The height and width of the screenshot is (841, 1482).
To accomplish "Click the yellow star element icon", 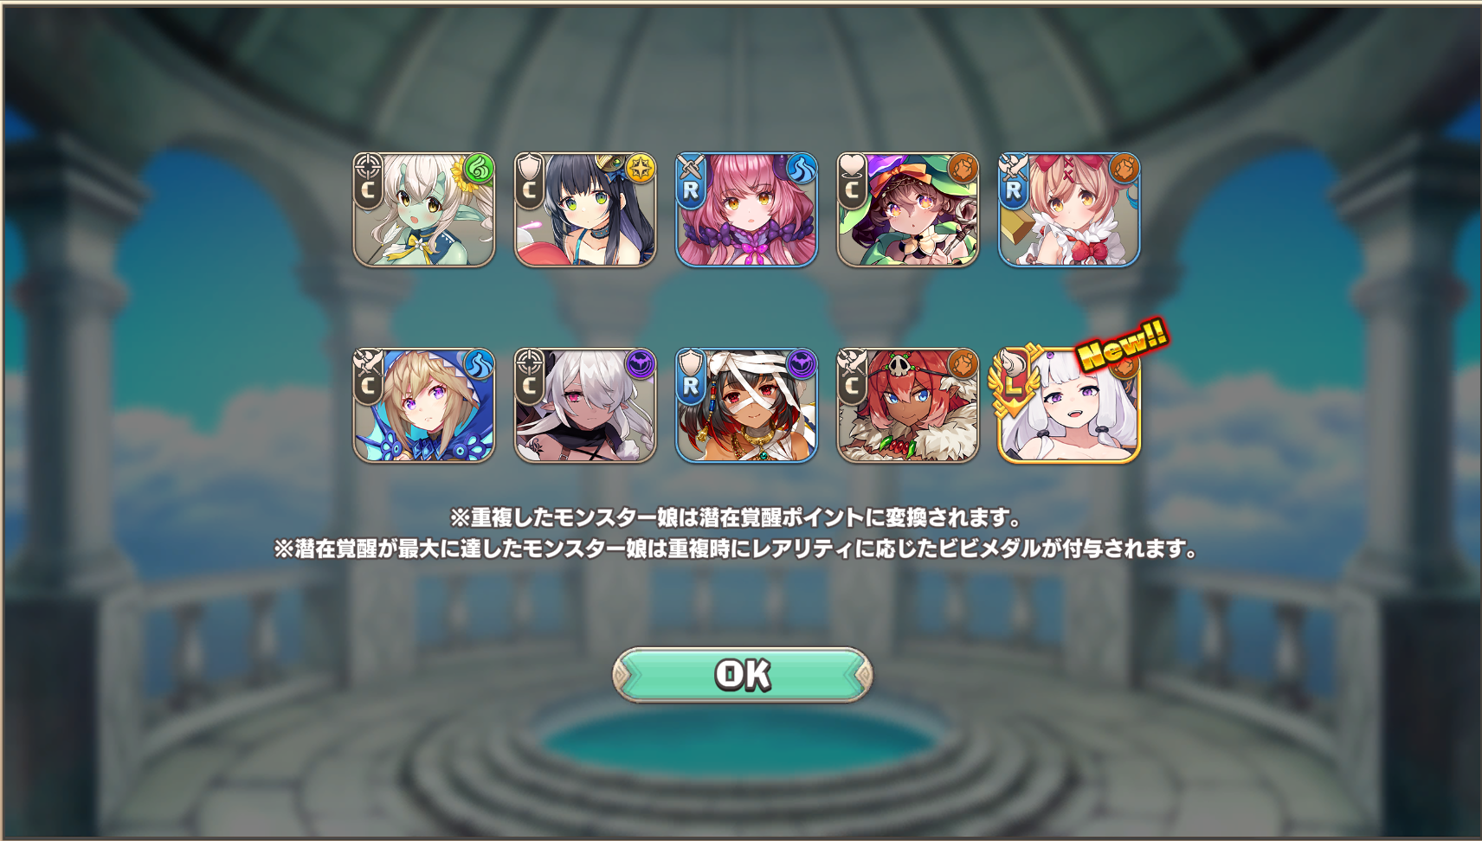I will pyautogui.click(x=640, y=168).
